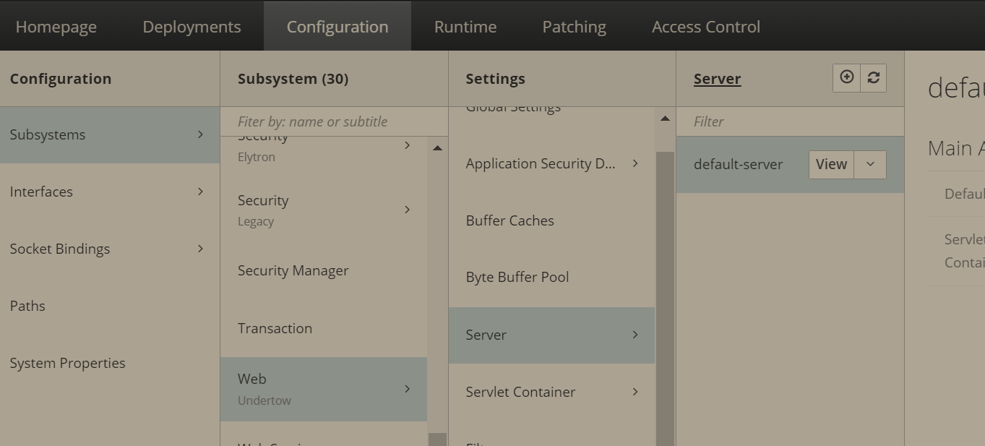Focus the Server column Filter field
Viewport: 985px width, 446px height.
click(x=790, y=121)
